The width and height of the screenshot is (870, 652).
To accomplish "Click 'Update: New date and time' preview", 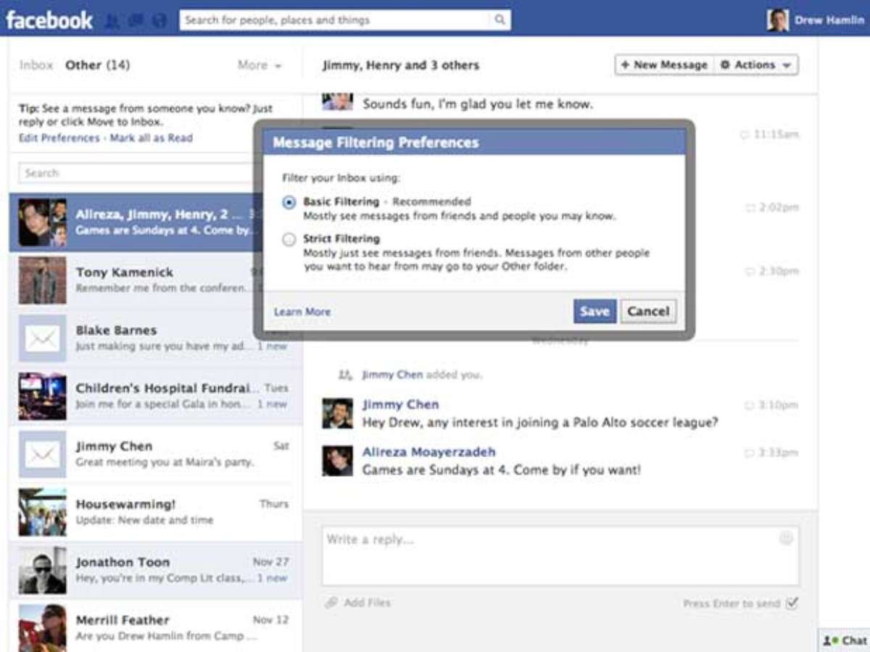I will [145, 520].
